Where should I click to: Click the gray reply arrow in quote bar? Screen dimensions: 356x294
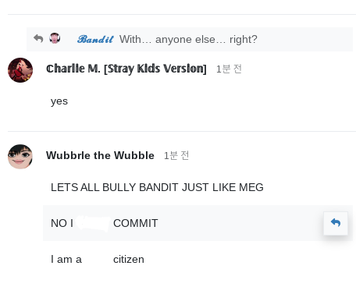[38, 38]
